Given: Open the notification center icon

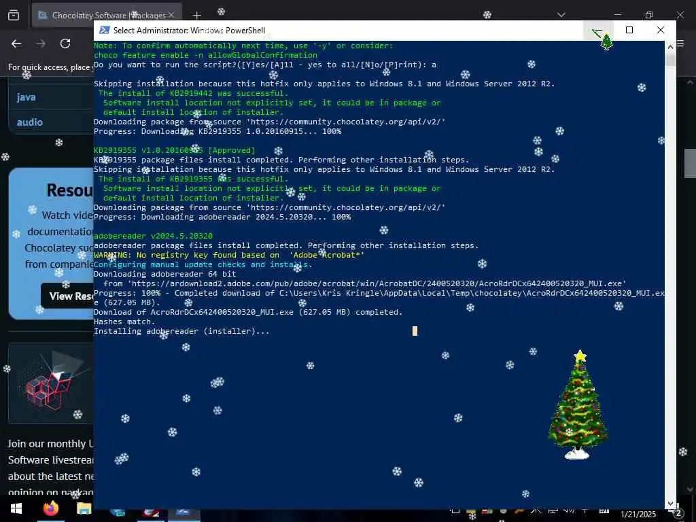Looking at the screenshot, I should (677, 514).
